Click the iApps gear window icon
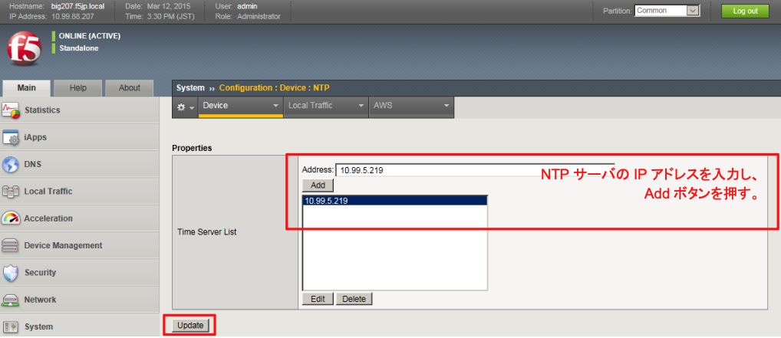781x338 pixels. (11, 137)
